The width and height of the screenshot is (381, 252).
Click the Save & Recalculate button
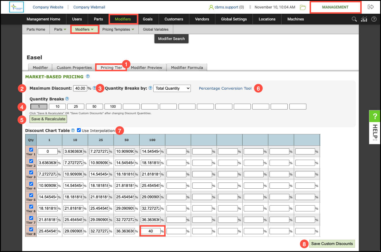48,119
